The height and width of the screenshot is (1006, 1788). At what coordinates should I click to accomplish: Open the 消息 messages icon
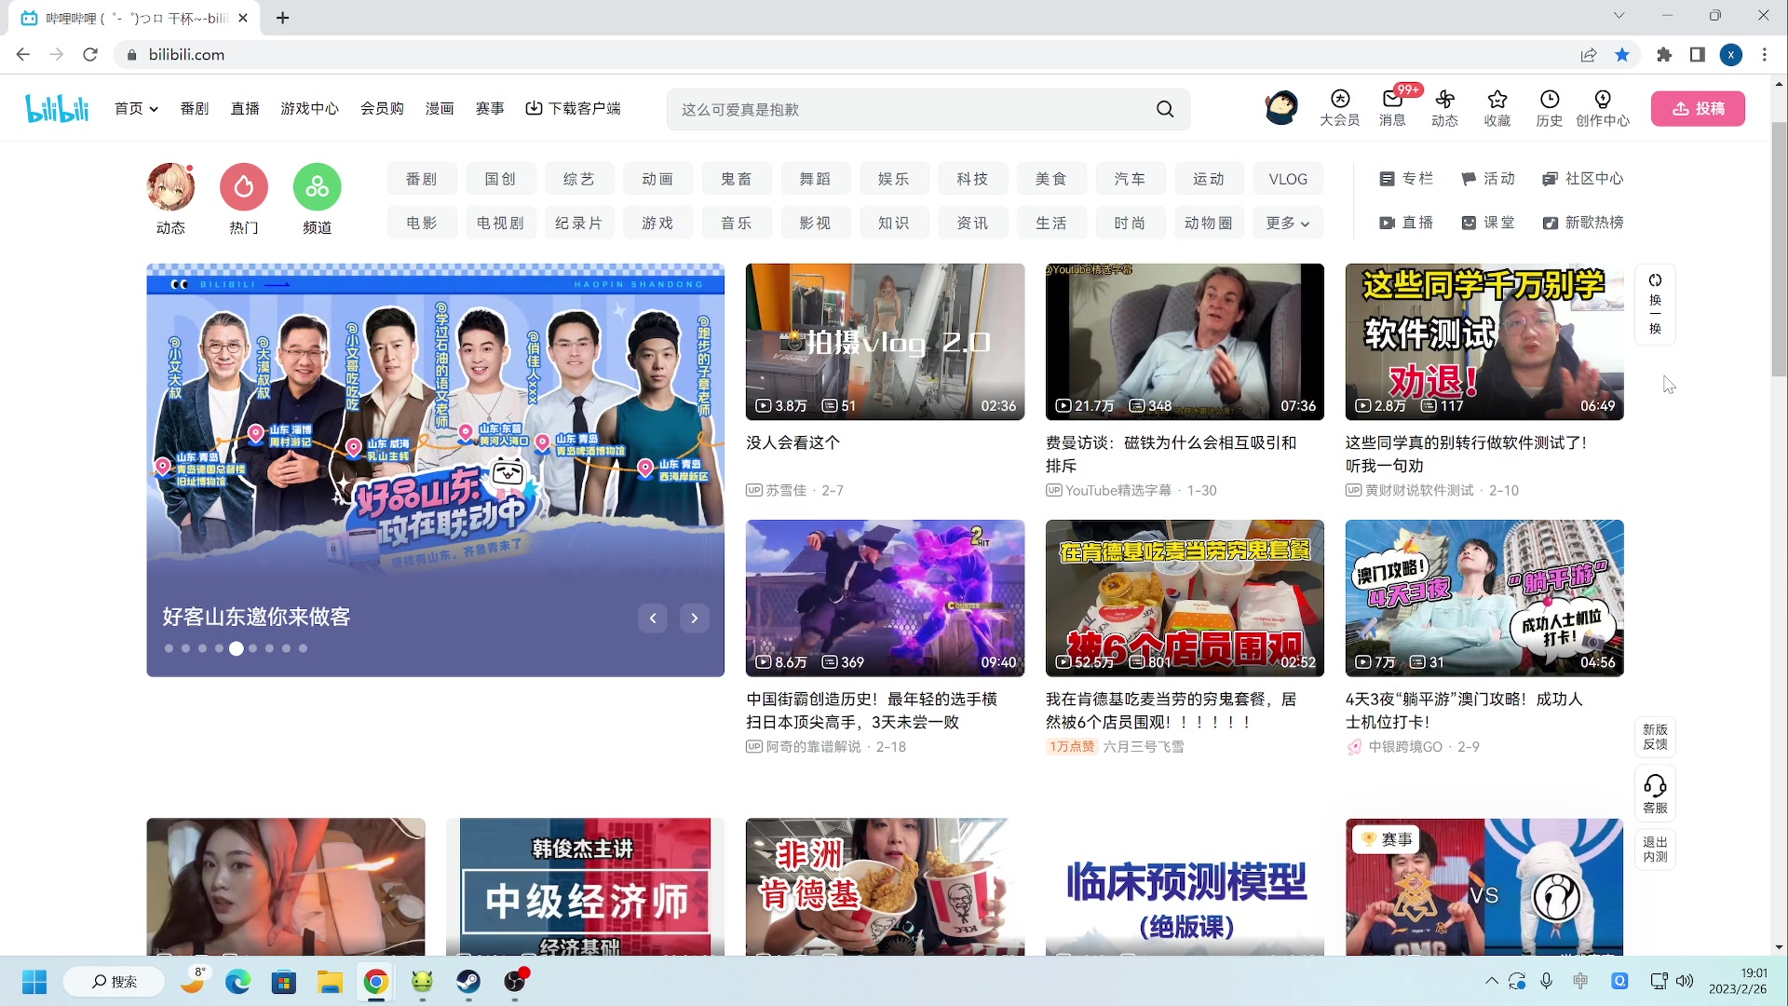[x=1392, y=100]
